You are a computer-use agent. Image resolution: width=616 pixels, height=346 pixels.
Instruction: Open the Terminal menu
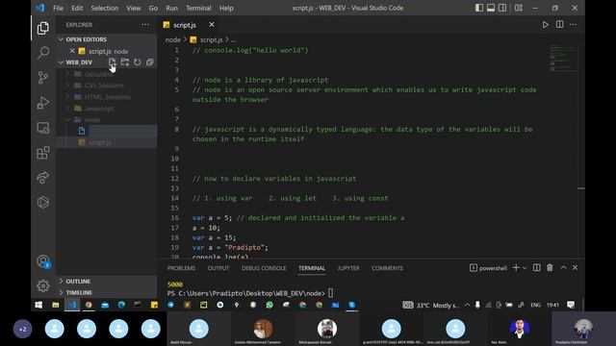198,8
